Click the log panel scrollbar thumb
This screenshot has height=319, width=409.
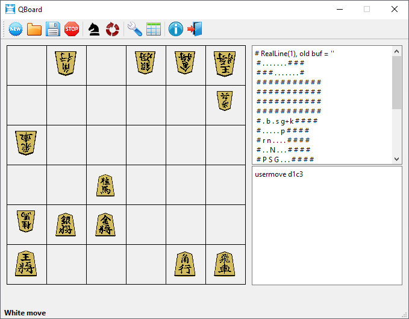click(x=397, y=83)
